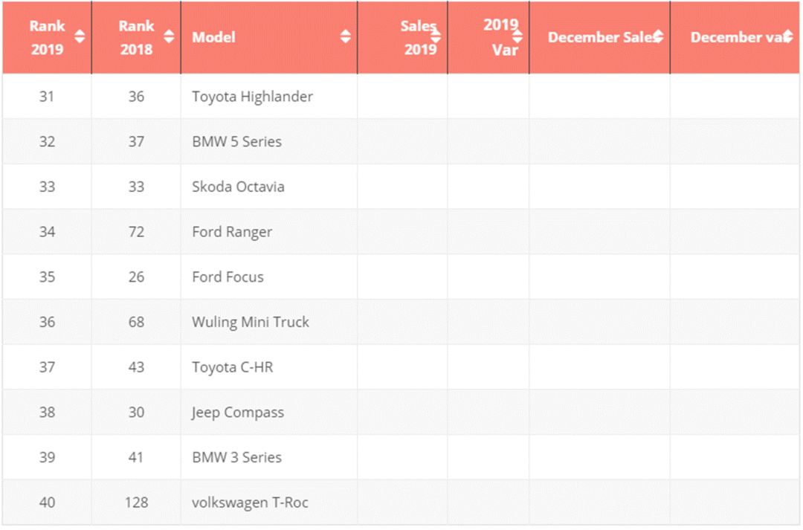Click the volkswagen T-Roc entry
803x530 pixels.
(250, 502)
